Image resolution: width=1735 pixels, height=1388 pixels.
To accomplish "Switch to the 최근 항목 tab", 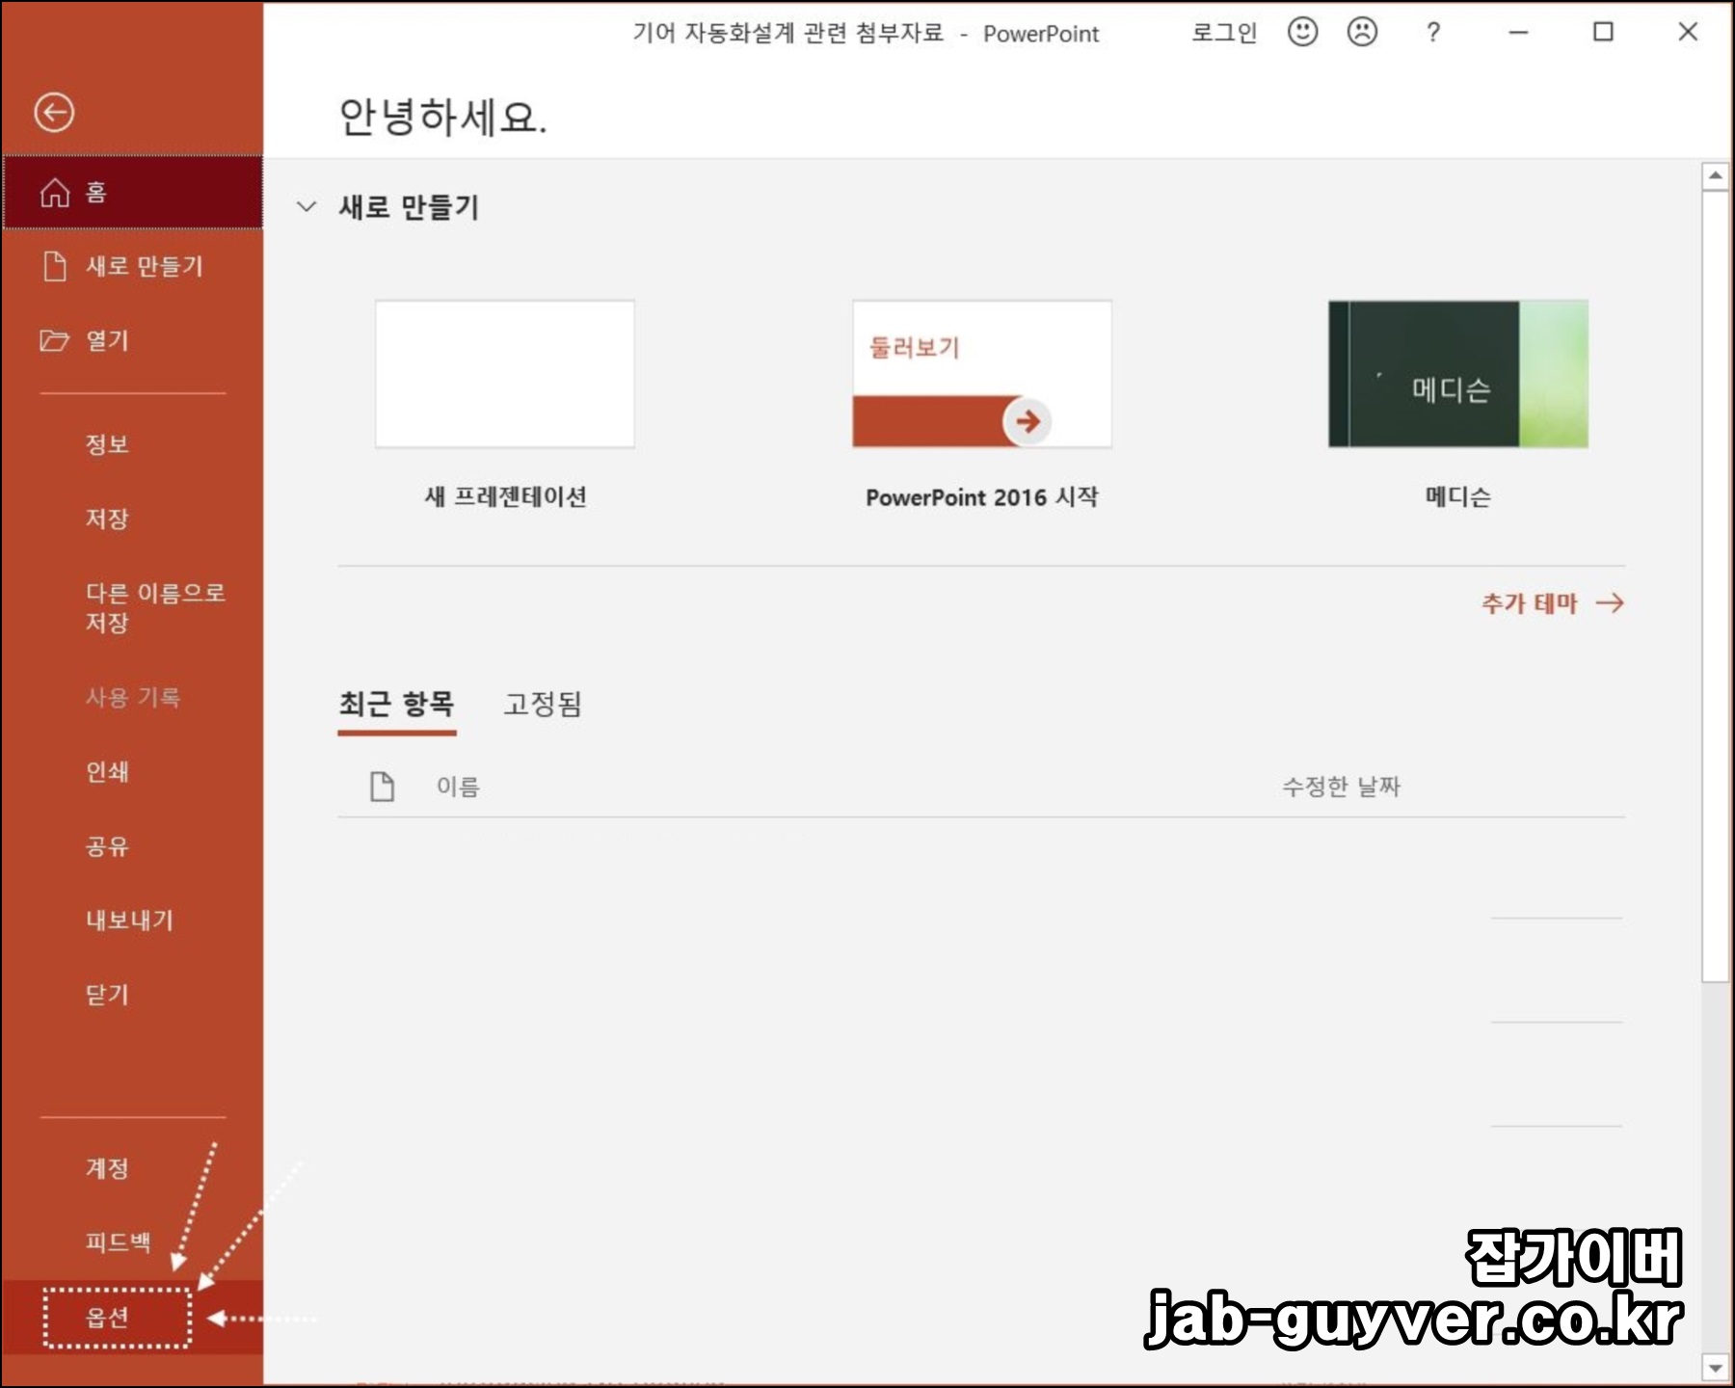I will (x=396, y=704).
